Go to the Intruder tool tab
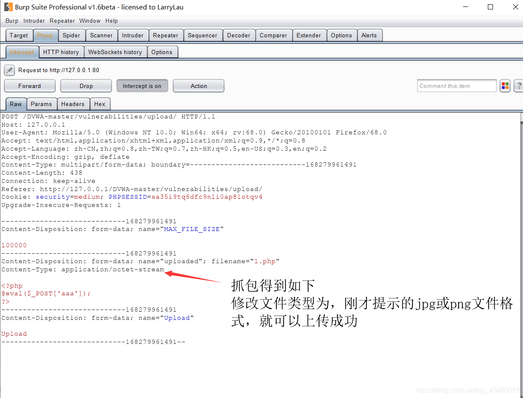This screenshot has height=398, width=523. 133,35
